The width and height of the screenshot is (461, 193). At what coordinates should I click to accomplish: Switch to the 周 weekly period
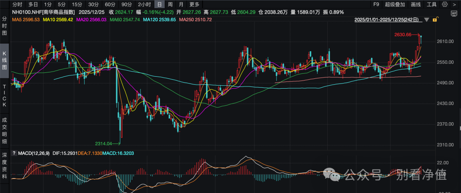pos(170,4)
